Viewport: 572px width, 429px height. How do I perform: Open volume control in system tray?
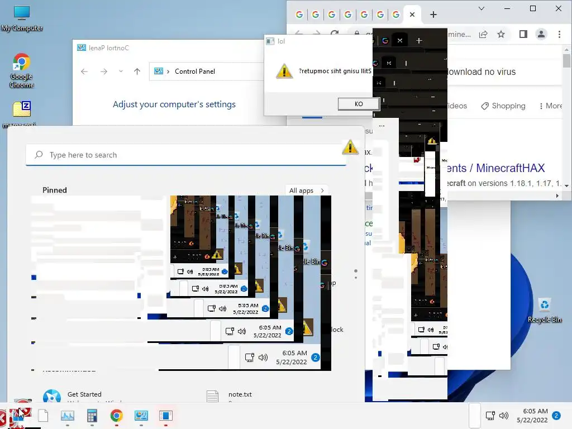(504, 416)
